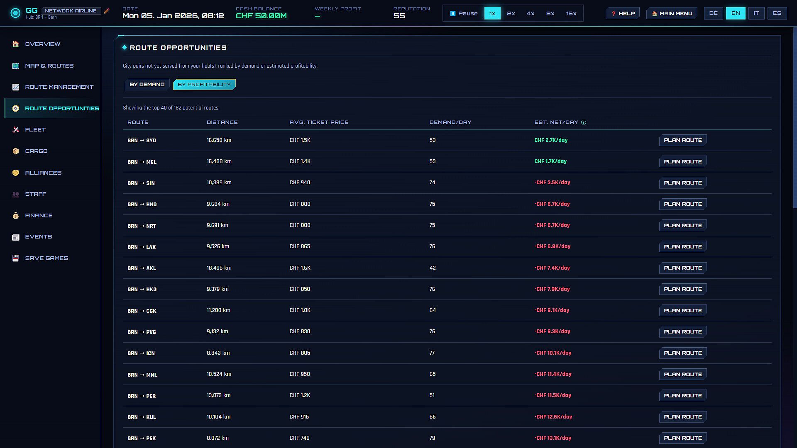The width and height of the screenshot is (797, 448).
Task: Switch language to Italian (IT)
Action: click(756, 13)
